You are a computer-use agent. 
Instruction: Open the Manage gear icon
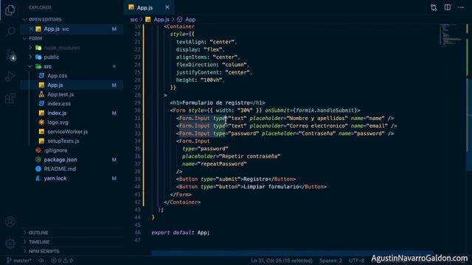click(x=10, y=244)
